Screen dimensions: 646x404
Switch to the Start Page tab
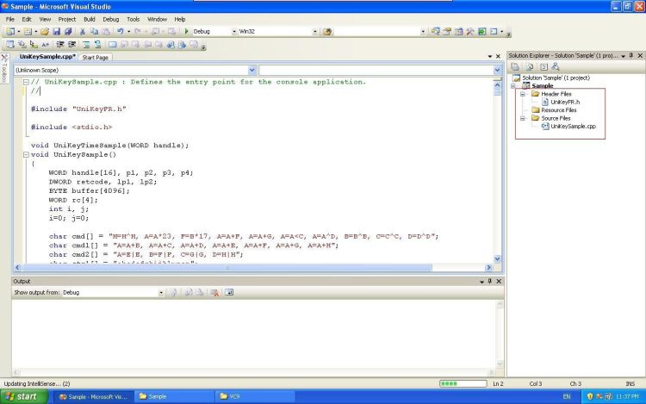point(95,58)
